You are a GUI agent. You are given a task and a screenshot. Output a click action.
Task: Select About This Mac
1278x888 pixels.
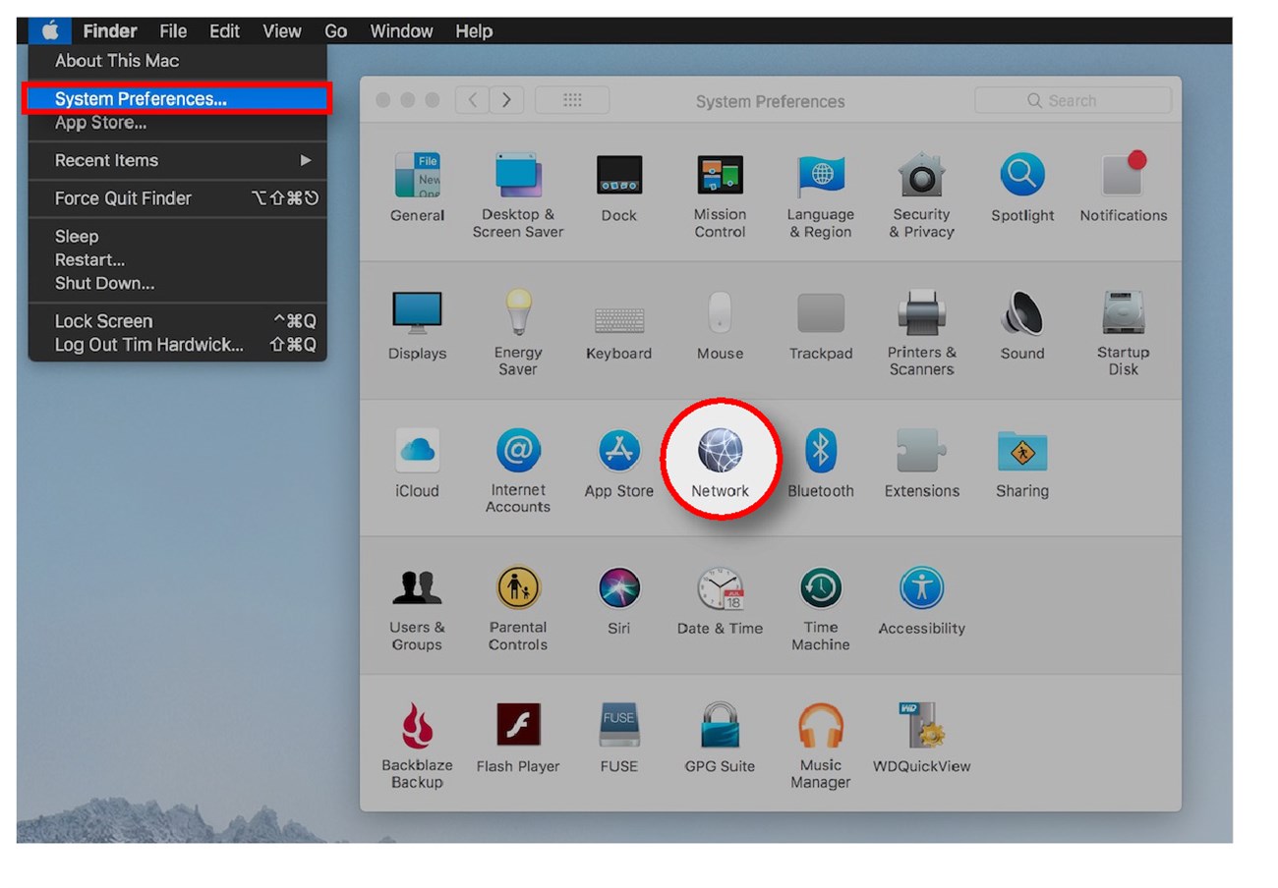pyautogui.click(x=177, y=61)
